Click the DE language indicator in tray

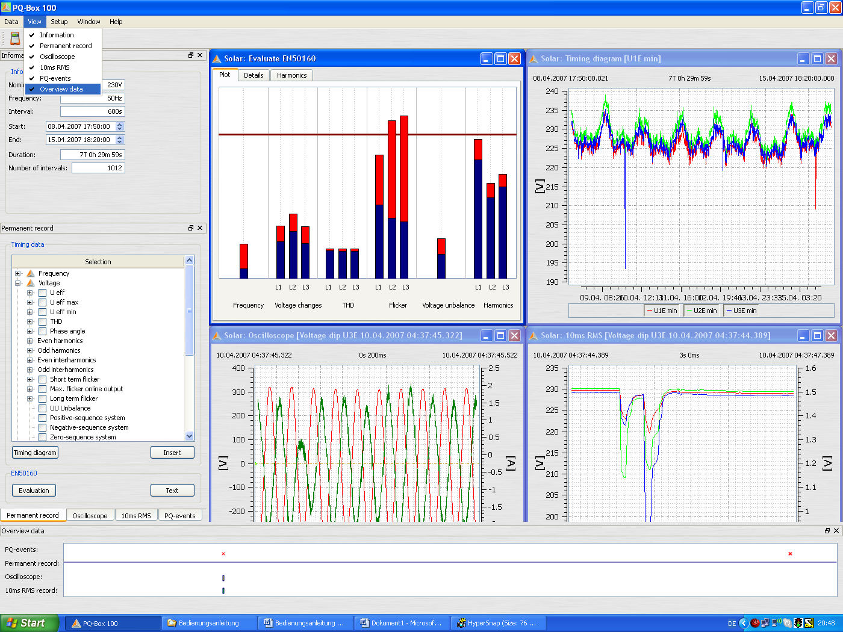(x=732, y=624)
